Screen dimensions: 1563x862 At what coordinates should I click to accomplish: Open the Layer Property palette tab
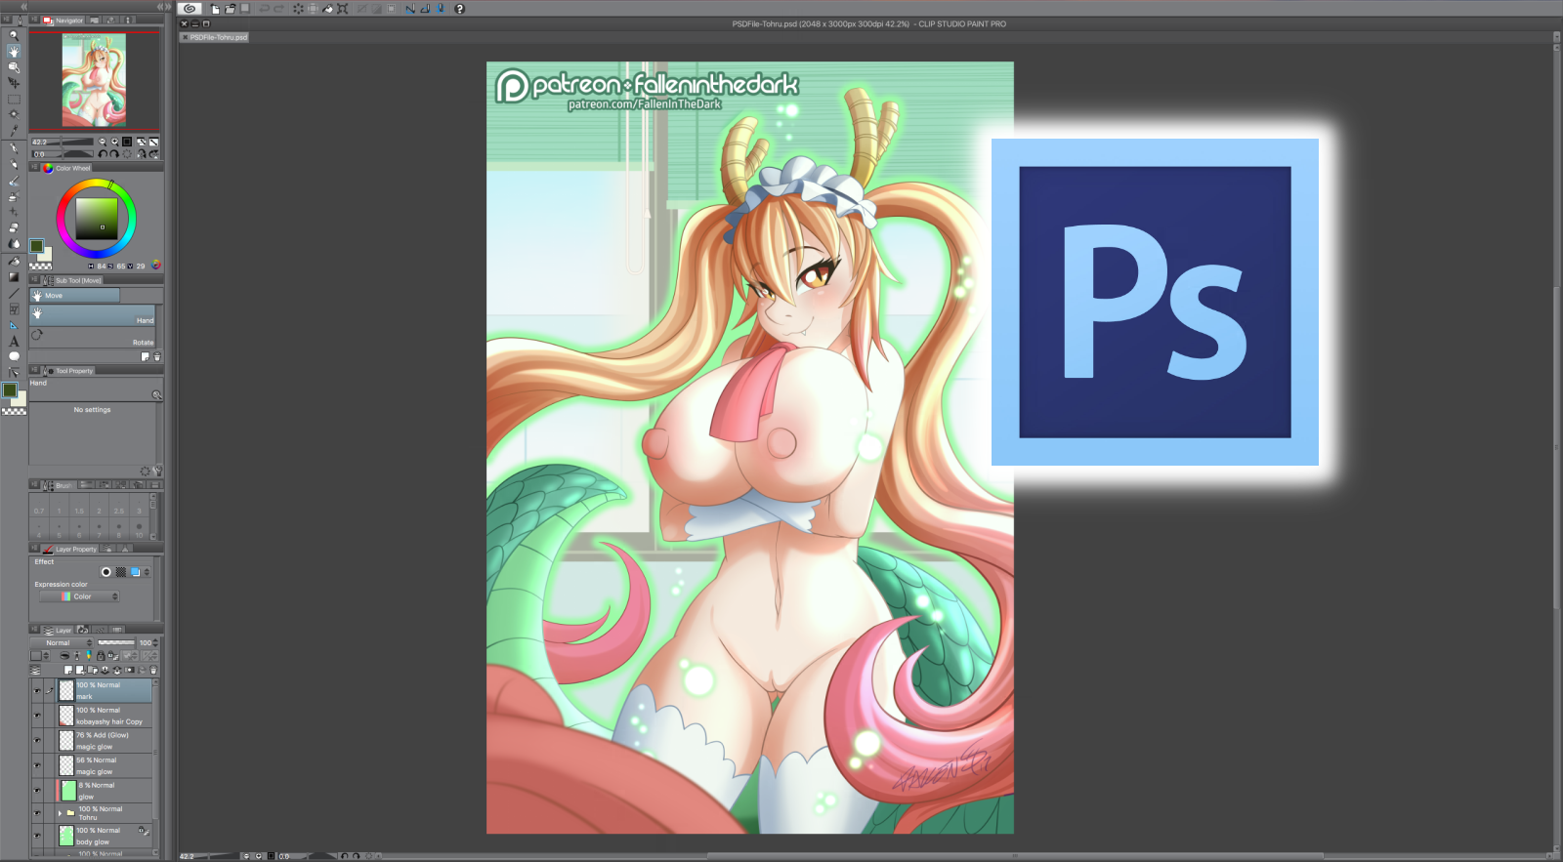pyautogui.click(x=70, y=550)
